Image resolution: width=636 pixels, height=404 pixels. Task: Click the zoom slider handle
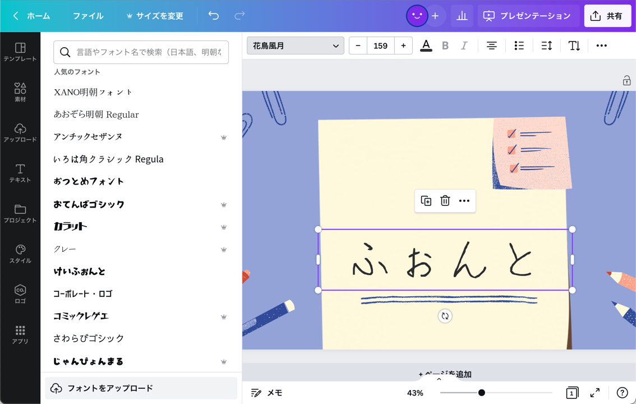tap(481, 393)
